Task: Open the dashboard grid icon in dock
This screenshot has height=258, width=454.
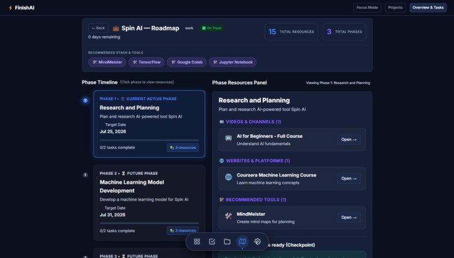Action: pos(197,242)
